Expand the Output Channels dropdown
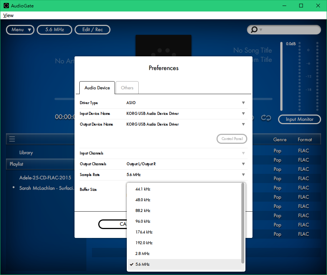The width and height of the screenshot is (327, 275). tap(243, 164)
